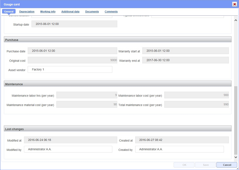Click the Created at label
239x170 pixels.
126,141
